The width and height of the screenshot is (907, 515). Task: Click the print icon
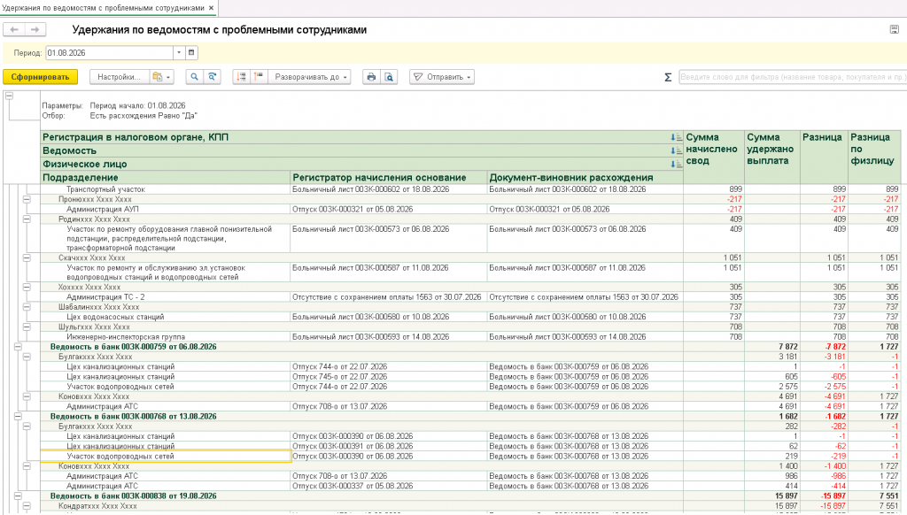[x=371, y=77]
